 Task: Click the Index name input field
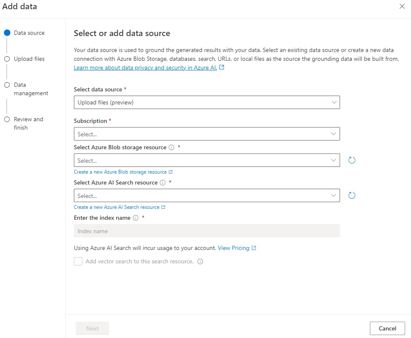coord(207,231)
